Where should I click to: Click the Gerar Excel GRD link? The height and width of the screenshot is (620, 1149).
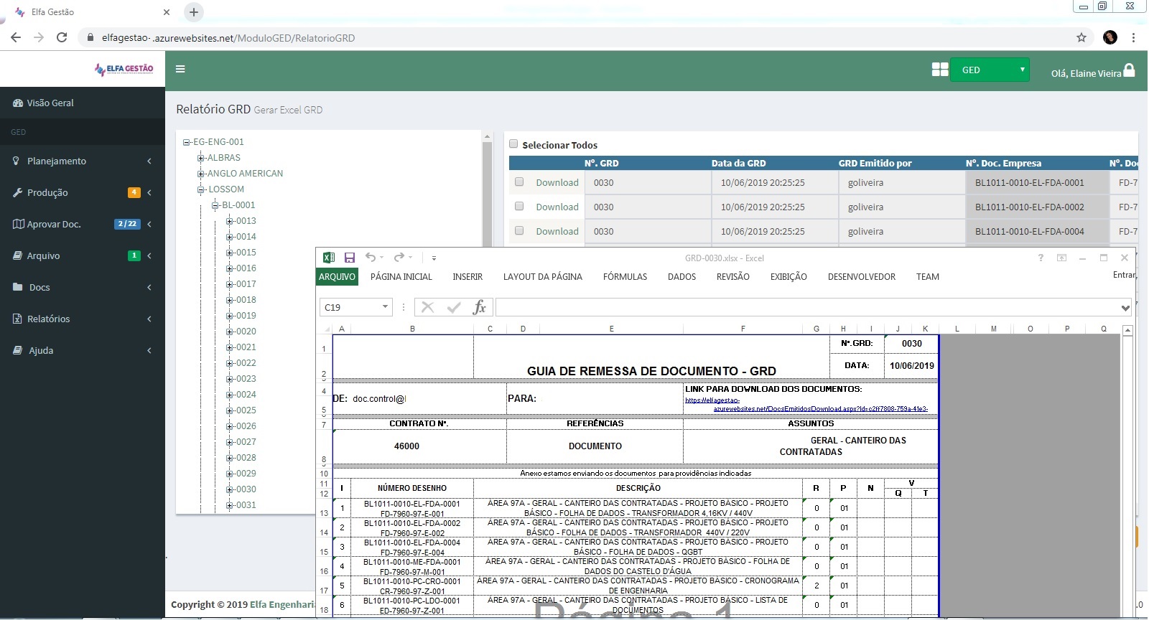pos(288,110)
